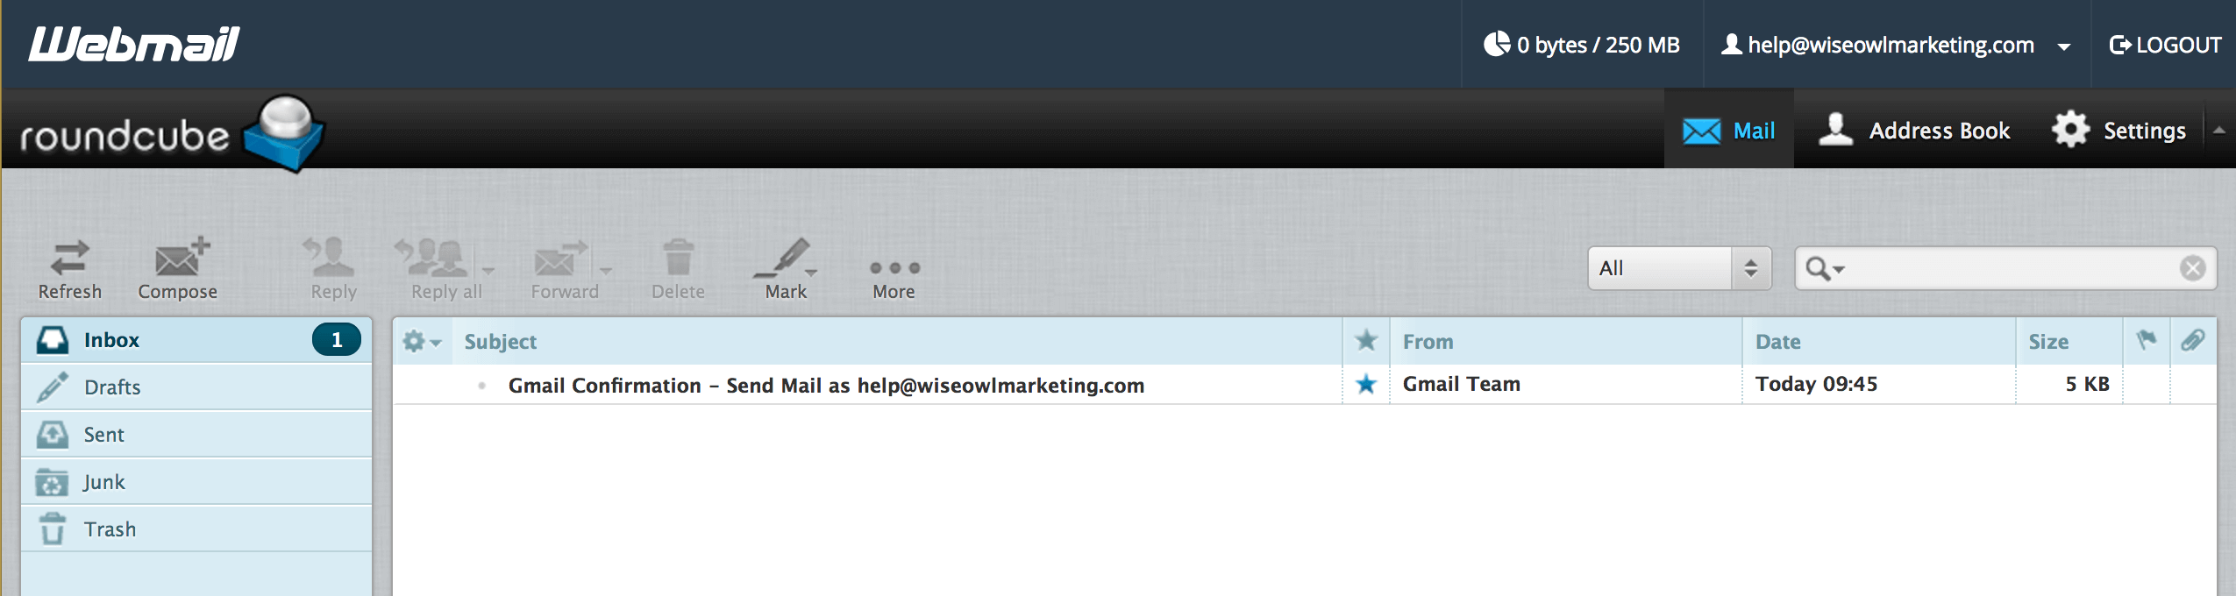The image size is (2236, 596).
Task: Open the Junk folder
Action: [196, 482]
